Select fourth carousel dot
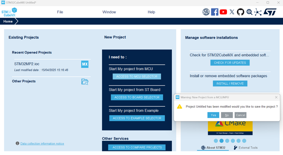This screenshot has height=155, width=283. point(233,141)
